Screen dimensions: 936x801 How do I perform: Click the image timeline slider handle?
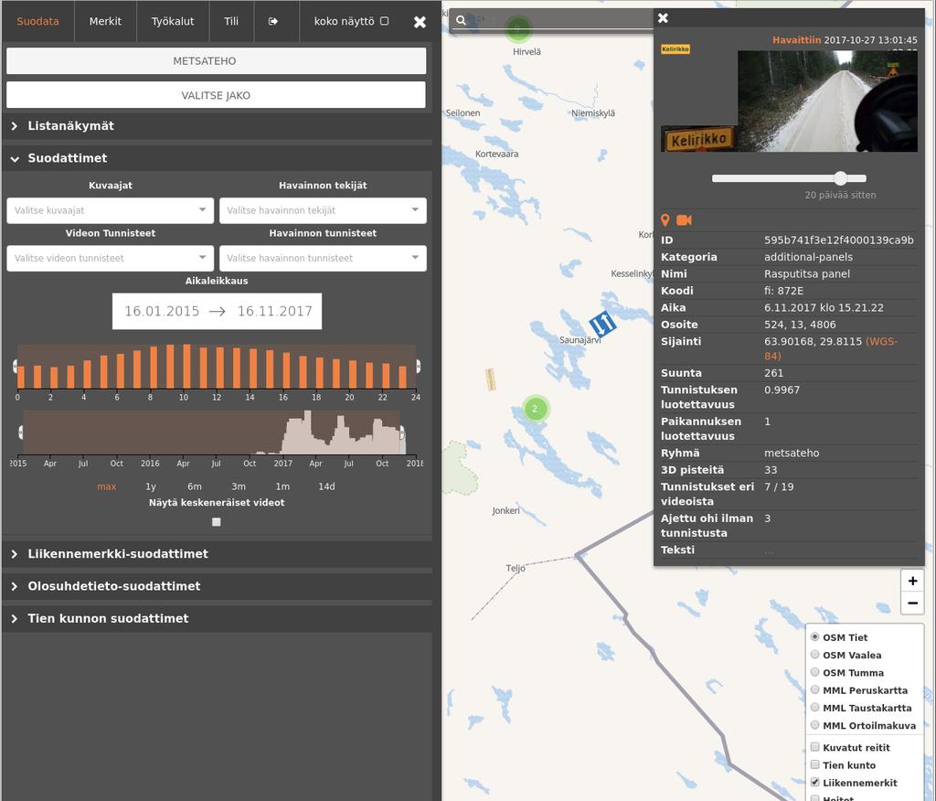pos(841,178)
